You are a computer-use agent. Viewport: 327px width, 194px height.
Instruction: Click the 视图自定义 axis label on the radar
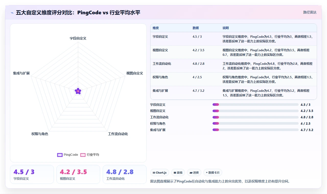tap(135, 73)
